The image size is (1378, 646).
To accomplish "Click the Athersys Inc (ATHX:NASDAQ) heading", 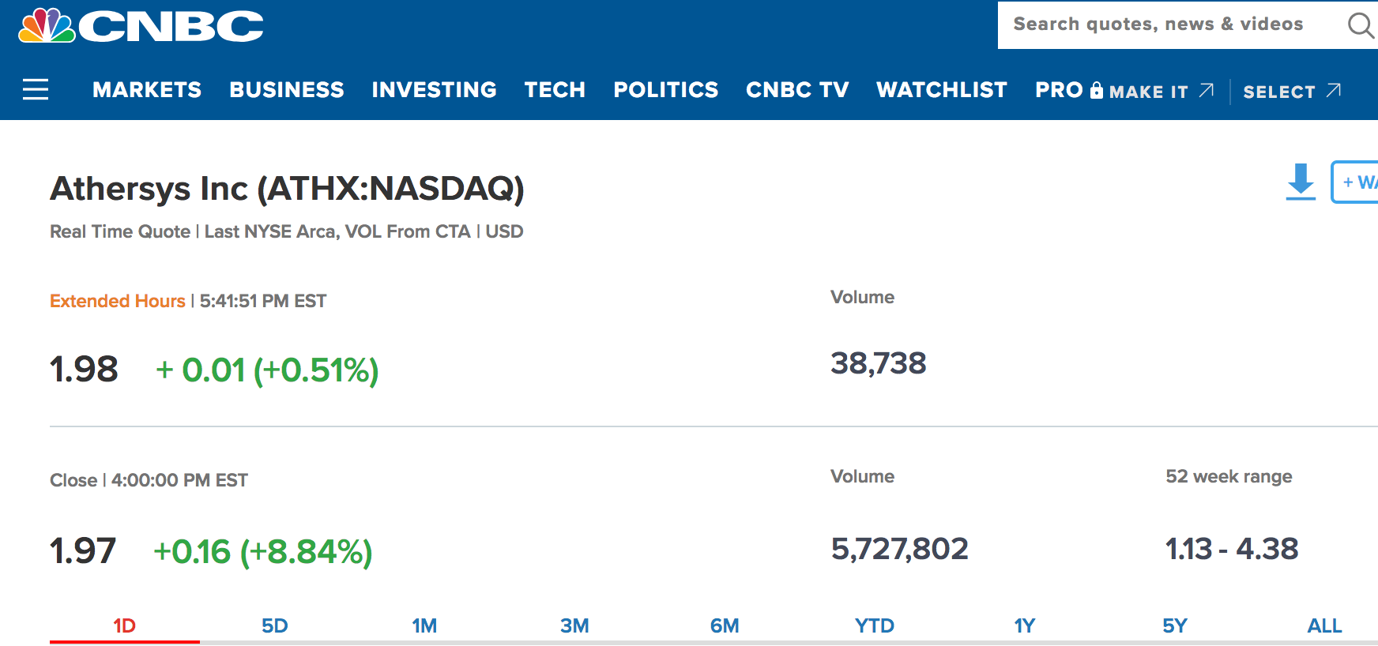I will pyautogui.click(x=287, y=189).
